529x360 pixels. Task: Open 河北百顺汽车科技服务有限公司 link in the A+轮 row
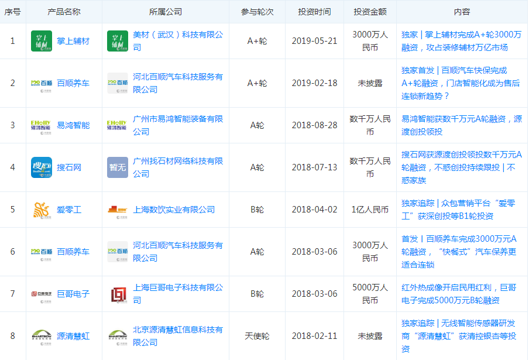click(178, 83)
